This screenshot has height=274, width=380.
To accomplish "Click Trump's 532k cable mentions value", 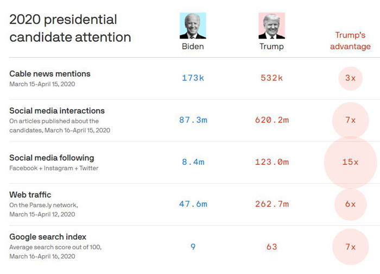I will coord(271,78).
